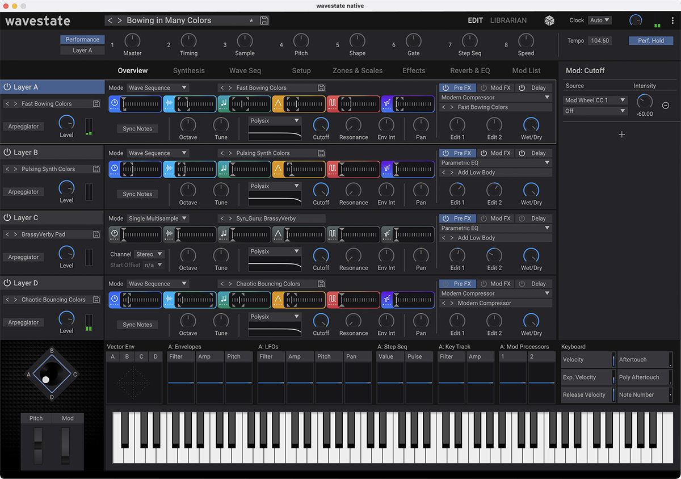
Task: Click Layer A Cutoff knob
Action: [x=321, y=125]
